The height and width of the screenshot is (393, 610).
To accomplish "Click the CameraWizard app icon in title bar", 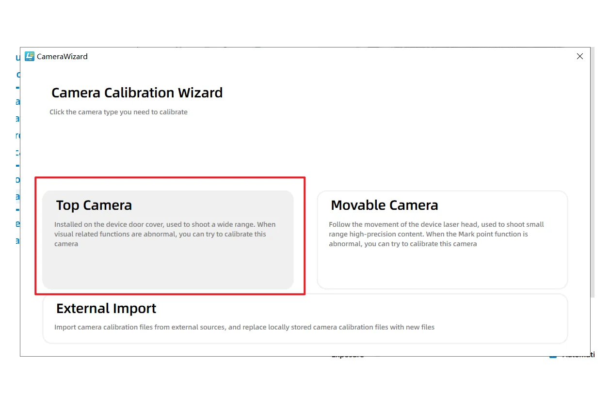I will (x=30, y=56).
